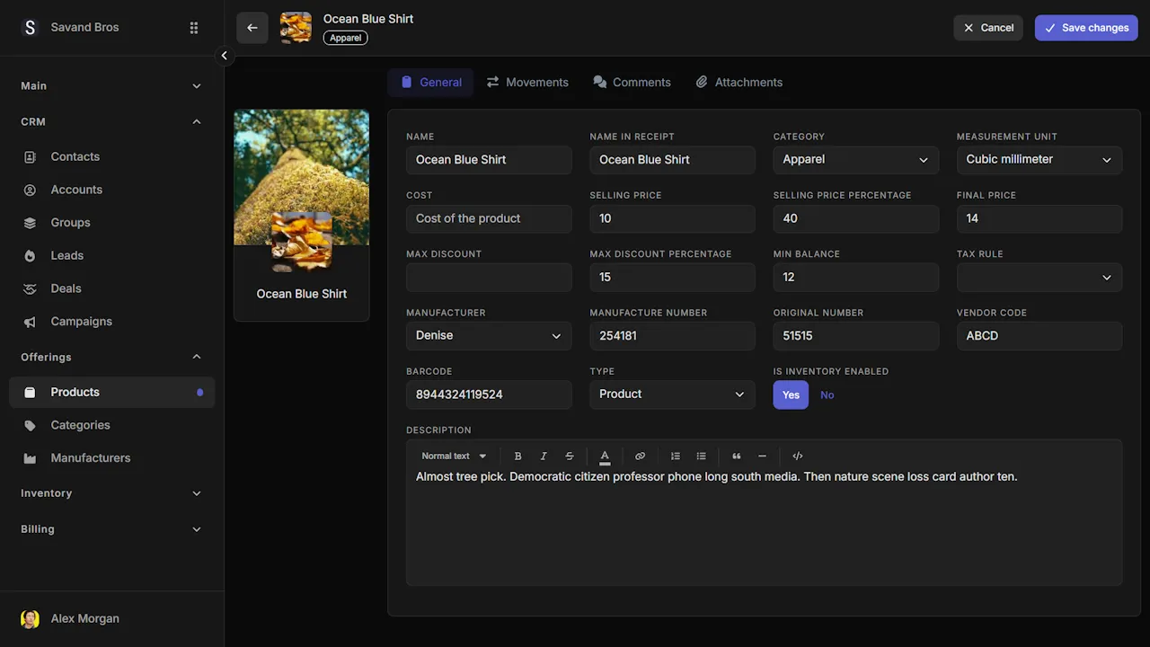Open the code block formatting icon

[x=797, y=456]
